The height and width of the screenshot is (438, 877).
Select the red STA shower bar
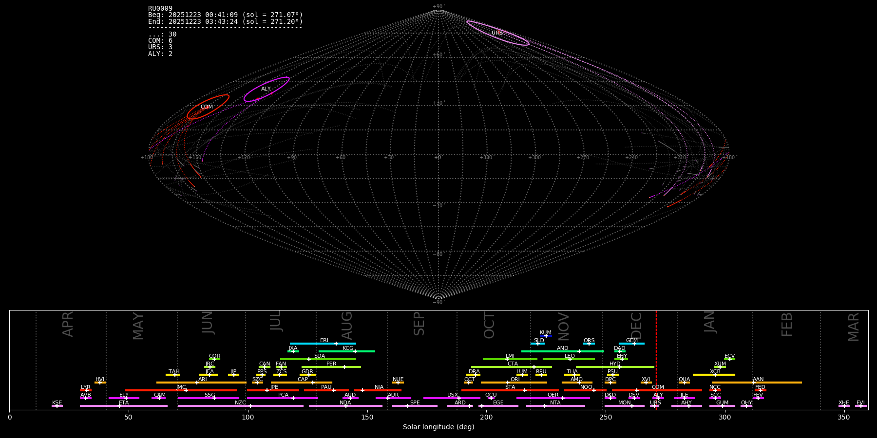[x=510, y=390]
